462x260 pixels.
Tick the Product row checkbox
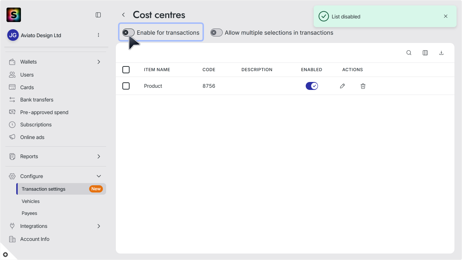tap(126, 86)
